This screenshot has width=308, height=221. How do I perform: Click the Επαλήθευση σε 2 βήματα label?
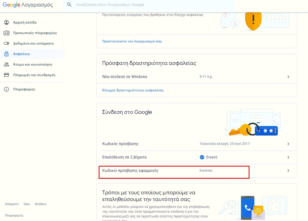pos(124,157)
